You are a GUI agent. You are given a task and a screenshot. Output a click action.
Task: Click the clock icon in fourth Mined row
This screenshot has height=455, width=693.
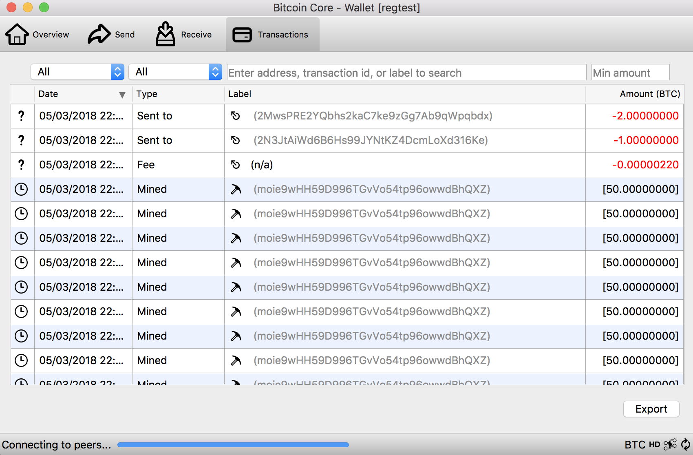coord(21,263)
